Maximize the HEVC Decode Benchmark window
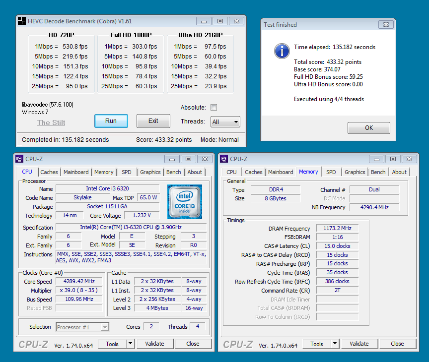Viewport: 429px width, 362px height. (x=220, y=21)
